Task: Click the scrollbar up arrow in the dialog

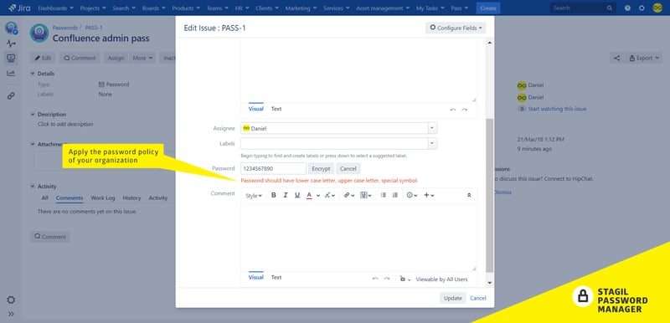Action: tap(490, 42)
